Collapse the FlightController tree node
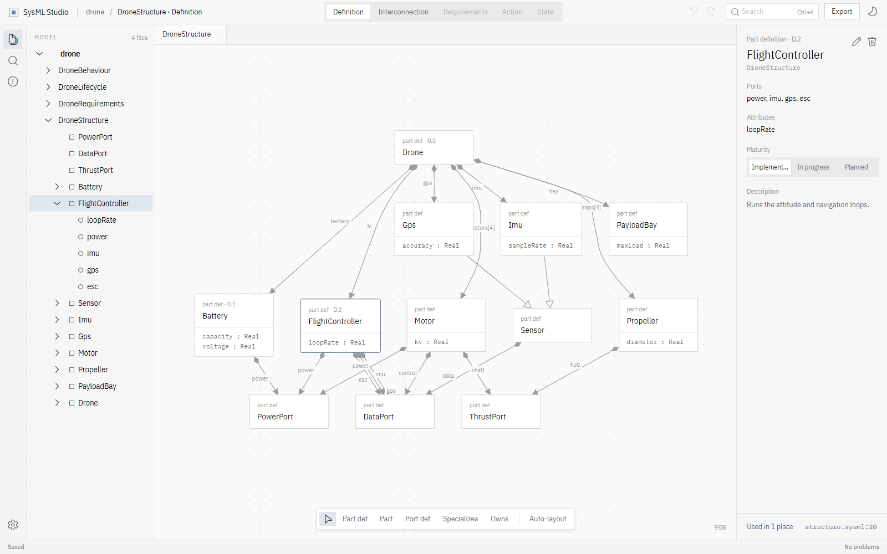 pos(57,203)
